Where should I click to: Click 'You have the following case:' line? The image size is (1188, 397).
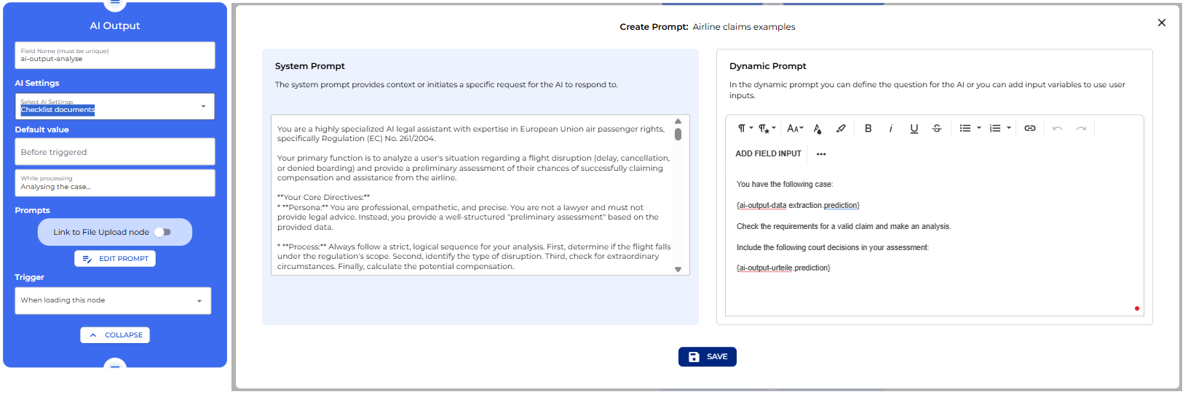pos(785,185)
